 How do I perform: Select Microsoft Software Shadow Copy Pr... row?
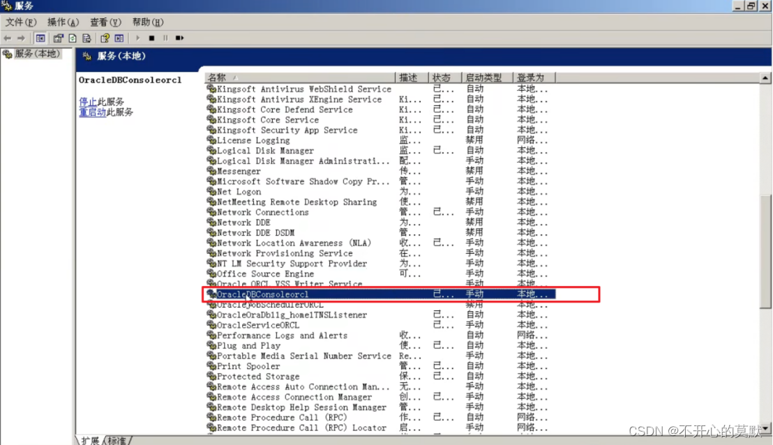(380, 181)
